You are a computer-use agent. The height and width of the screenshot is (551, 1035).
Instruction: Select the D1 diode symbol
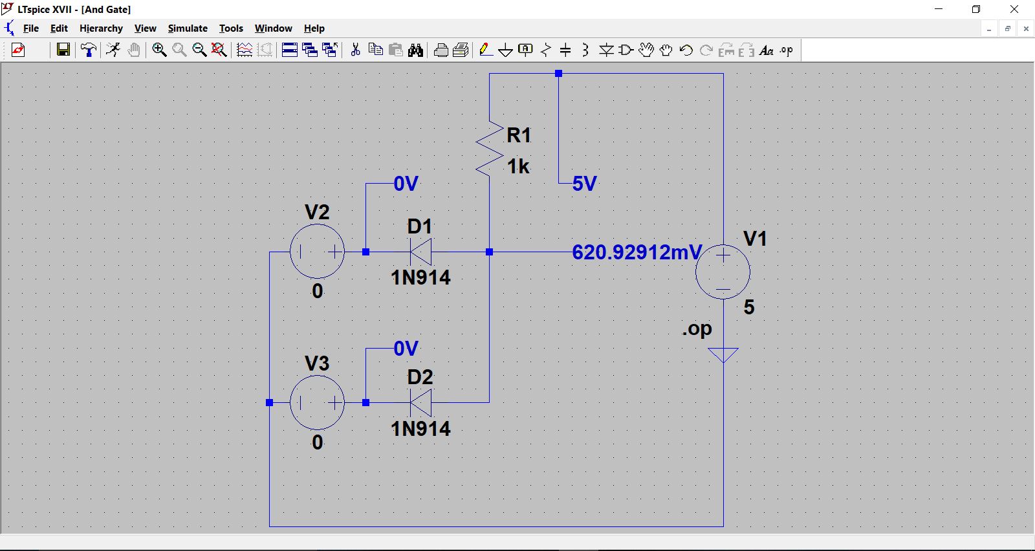pos(420,252)
